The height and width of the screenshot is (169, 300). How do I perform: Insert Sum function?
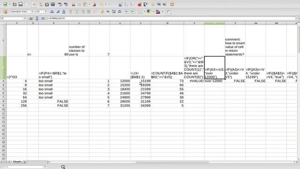pyautogui.click(x=37, y=18)
